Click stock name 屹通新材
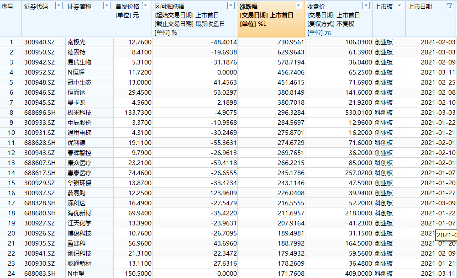Viewport: 457px width, 278px height. 79,263
